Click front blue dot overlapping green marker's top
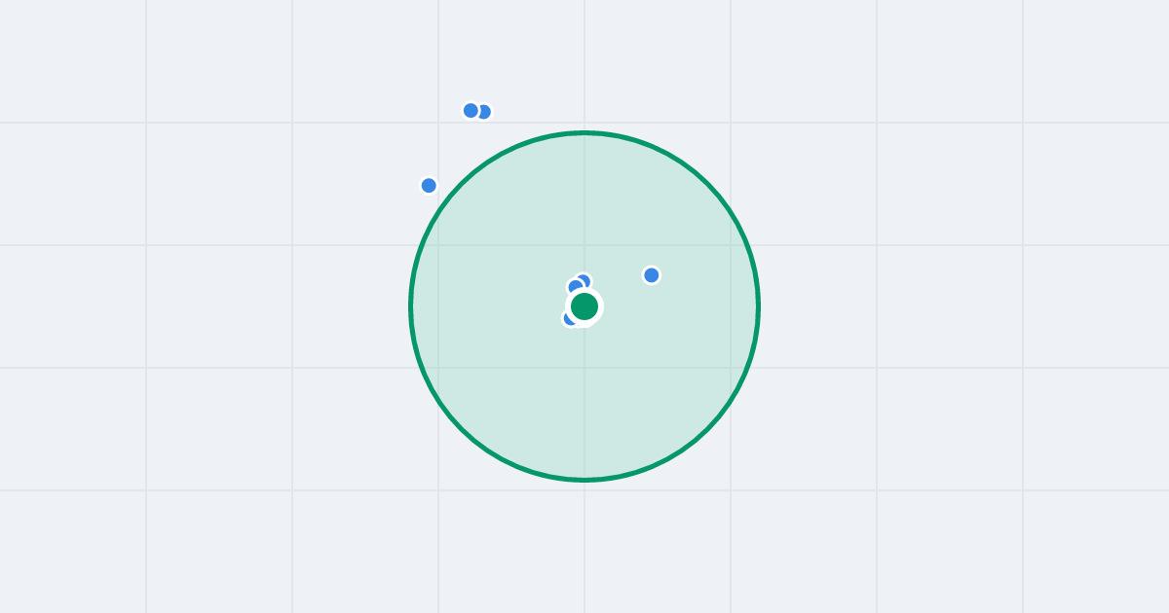The image size is (1169, 613). [x=575, y=286]
